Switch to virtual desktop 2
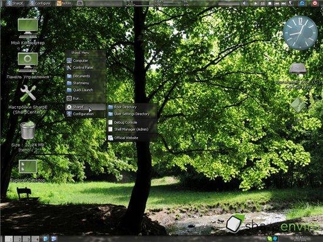323x242 pixels. [18, 239]
